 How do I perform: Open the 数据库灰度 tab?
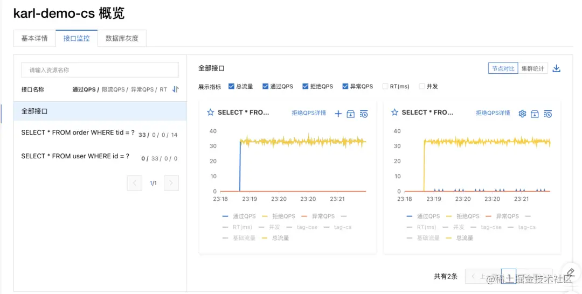(122, 39)
